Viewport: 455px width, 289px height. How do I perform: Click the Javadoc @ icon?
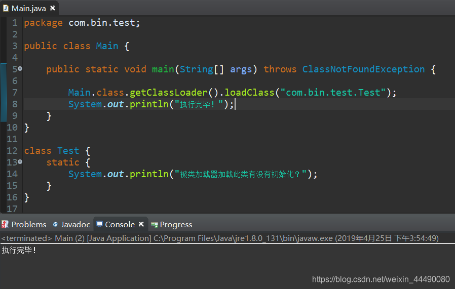[x=55, y=224]
